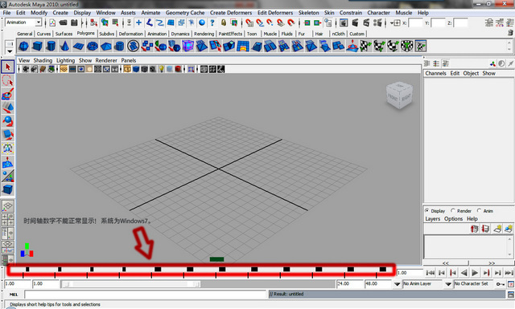Screen dimensions: 515x309
Task: Create a polygon cube from shelf
Action: coord(37,47)
